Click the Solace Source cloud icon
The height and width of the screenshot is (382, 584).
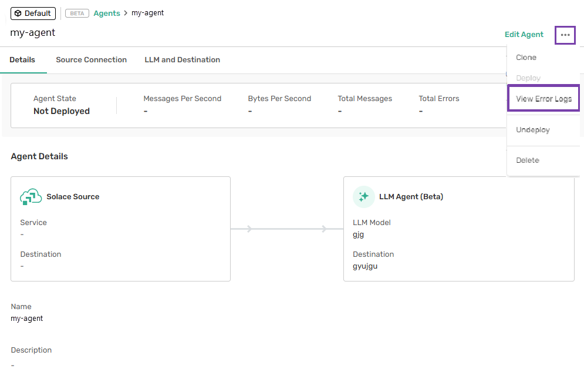pyautogui.click(x=30, y=197)
